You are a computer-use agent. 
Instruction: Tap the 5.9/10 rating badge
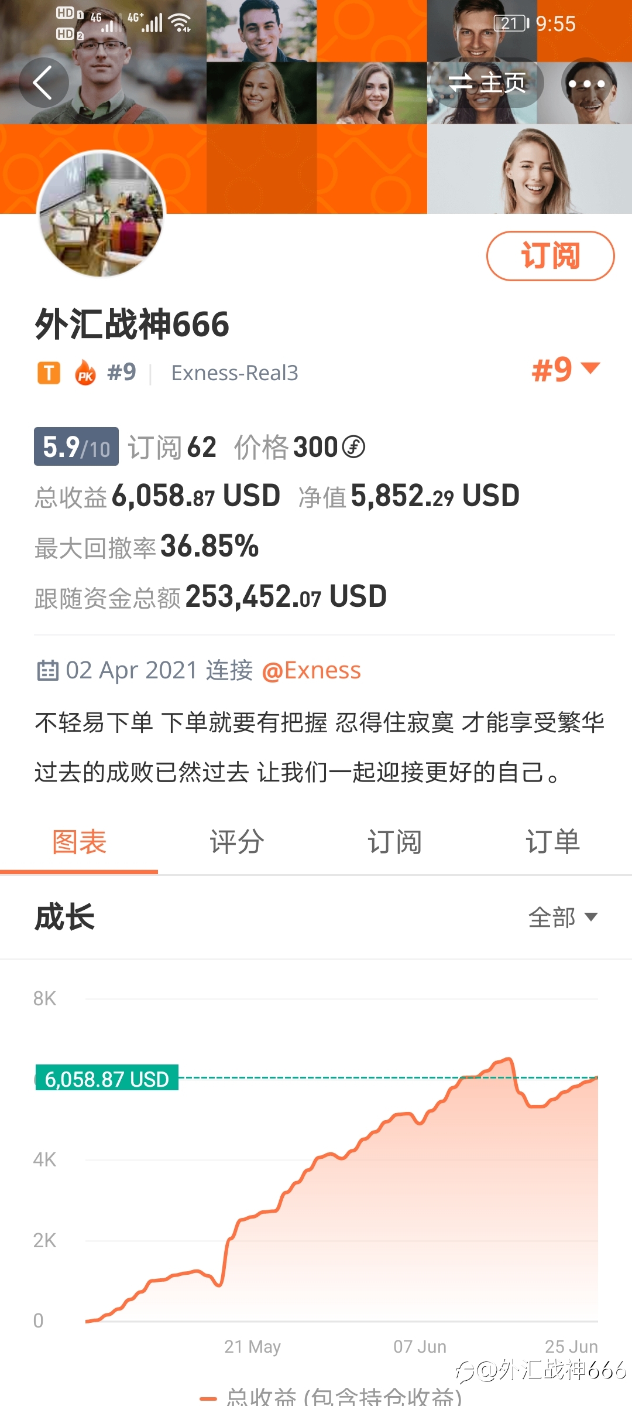(x=76, y=447)
